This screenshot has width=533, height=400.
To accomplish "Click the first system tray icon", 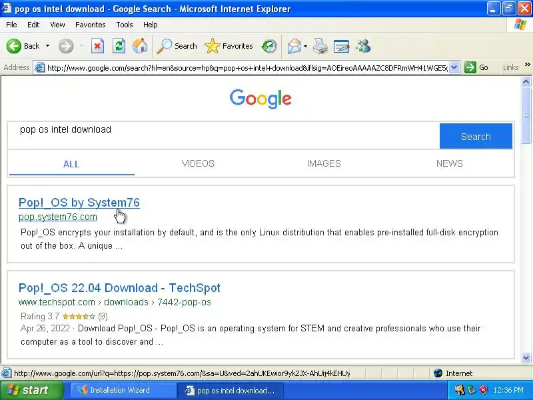I will [x=460, y=390].
